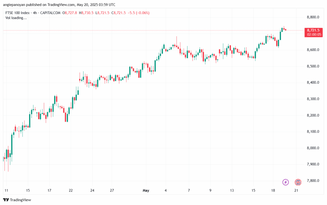The width and height of the screenshot is (327, 205).
Task: Click the 24 date label on time axis
Action: tap(92, 190)
